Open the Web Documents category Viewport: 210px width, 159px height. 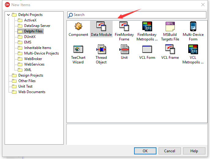click(x=32, y=92)
